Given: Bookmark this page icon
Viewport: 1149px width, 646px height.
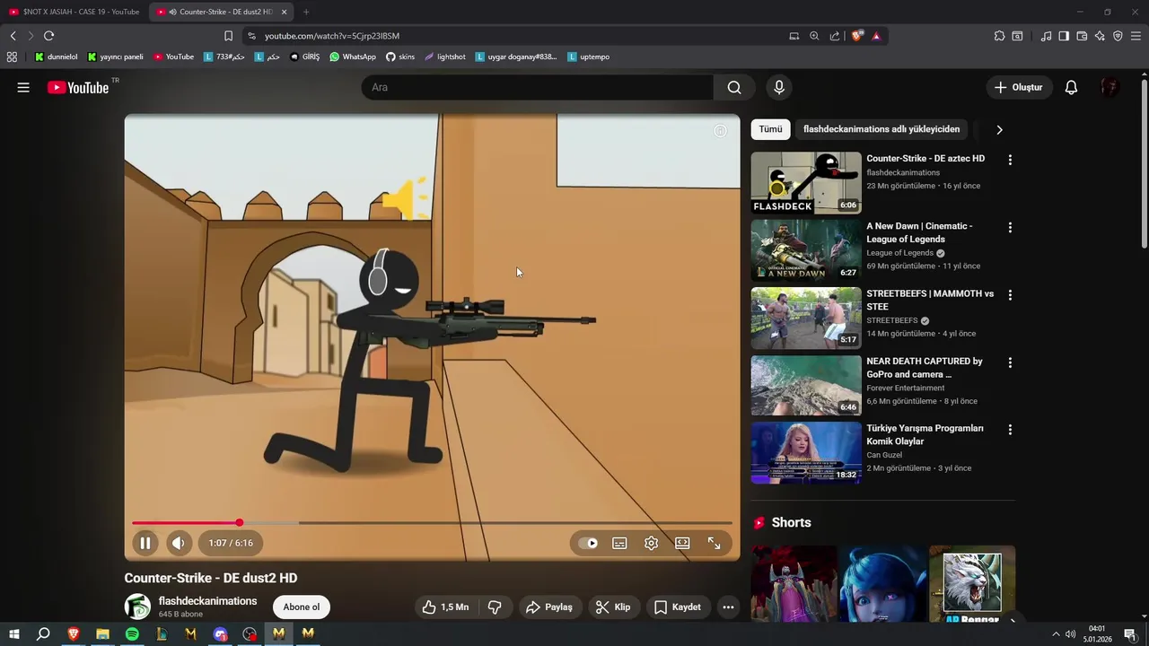Looking at the screenshot, I should [x=228, y=36].
